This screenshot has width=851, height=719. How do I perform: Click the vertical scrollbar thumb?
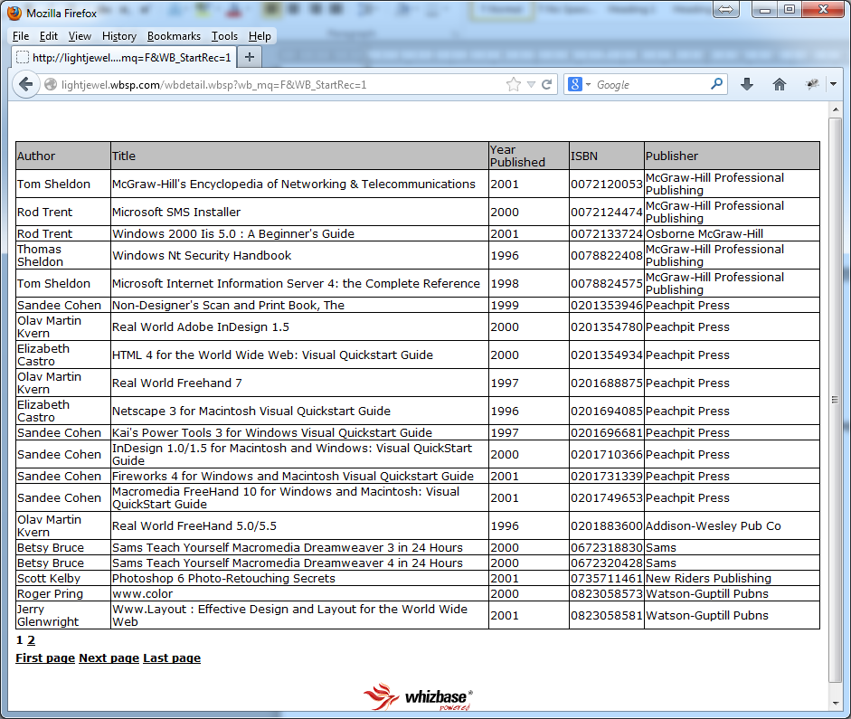tap(835, 400)
